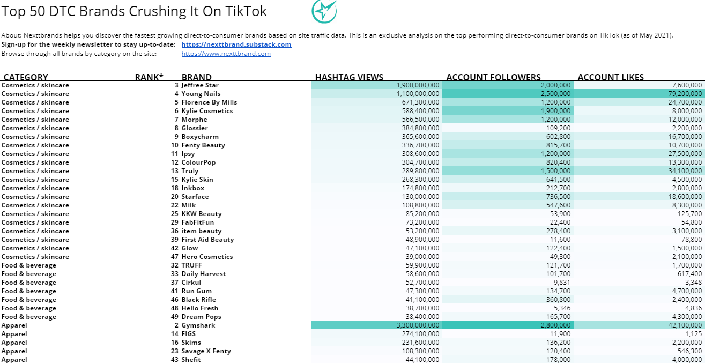Click the CATEGORY column header
Viewport: 705px width, 364px height.
point(26,77)
